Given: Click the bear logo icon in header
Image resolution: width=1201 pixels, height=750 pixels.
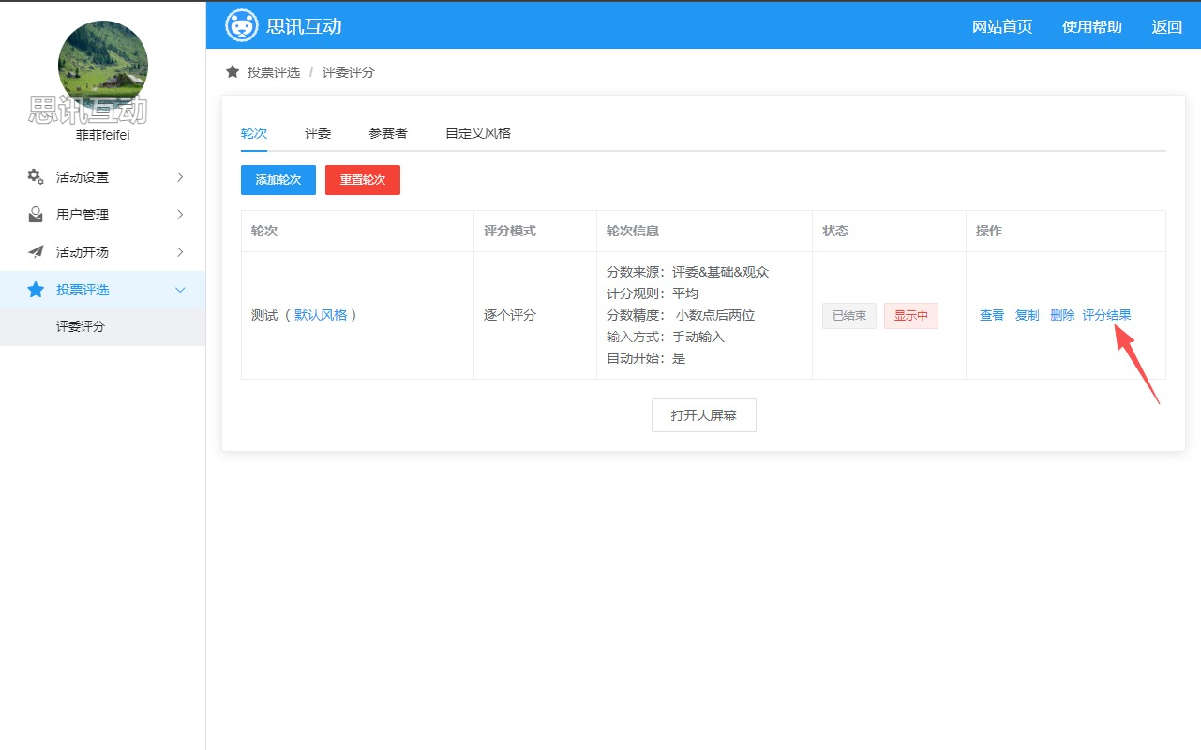Looking at the screenshot, I should pos(241,25).
